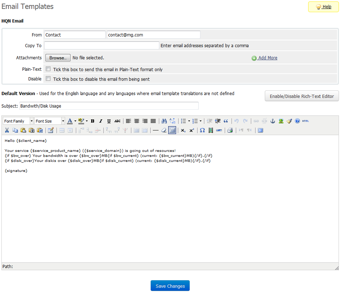The width and height of the screenshot is (340, 292).
Task: Toggle italic formatting
Action: click(101, 121)
